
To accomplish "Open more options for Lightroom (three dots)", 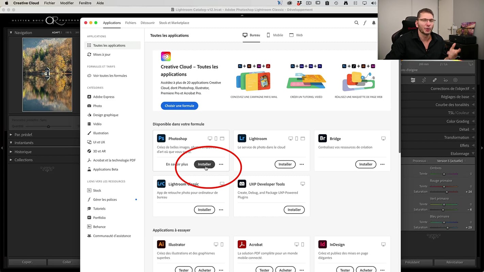I will tap(302, 164).
